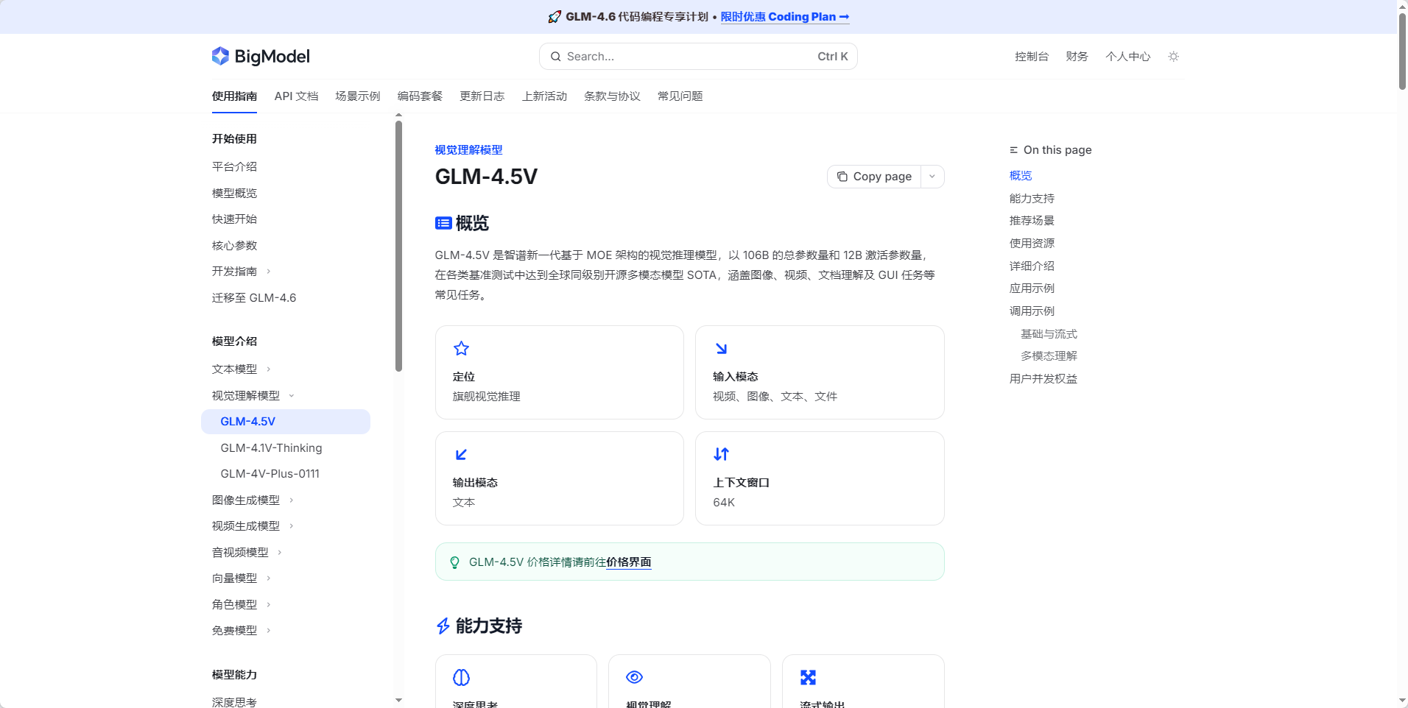
Task: Expand 开发指南 sidebar section
Action: pyautogui.click(x=268, y=272)
